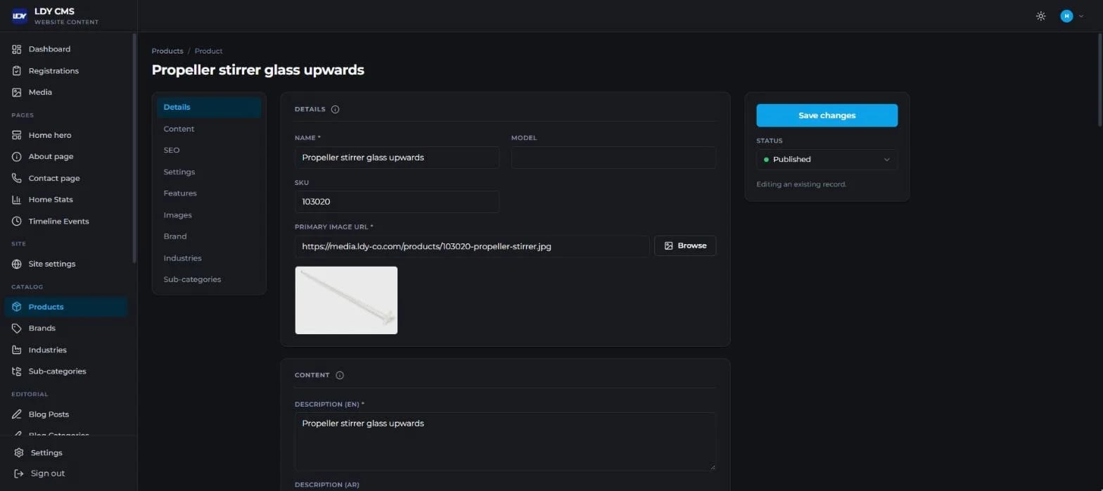Open the Sub-categories section tab in the form
Viewport: 1103px width, 491px height.
coord(209,279)
